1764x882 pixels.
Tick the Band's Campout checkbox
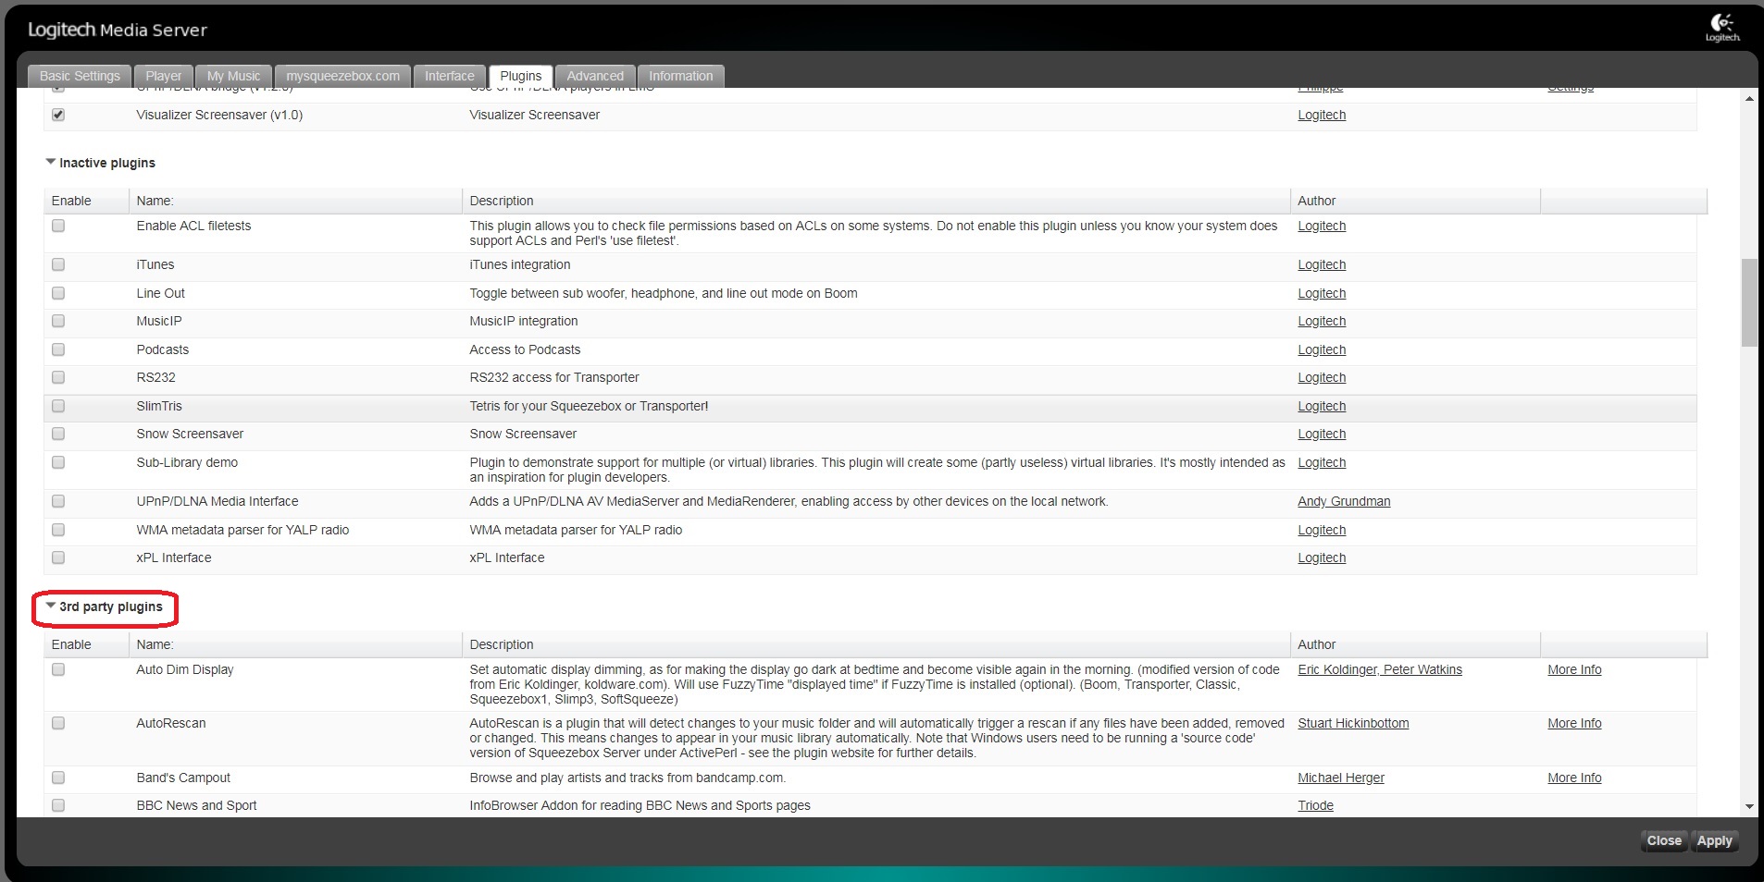58,778
